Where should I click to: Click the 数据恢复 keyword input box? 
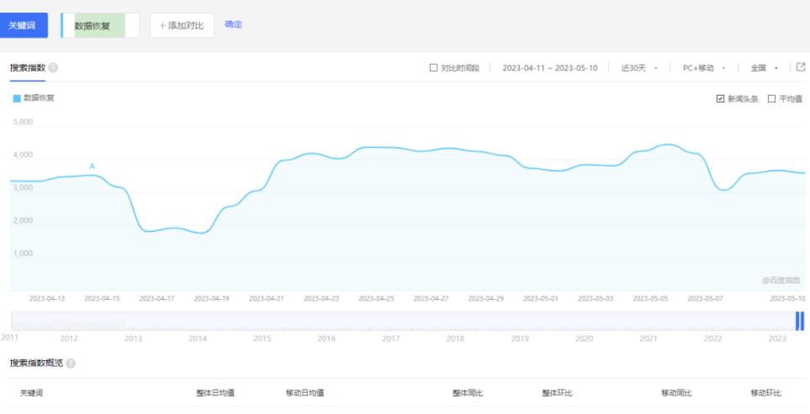tap(100, 25)
